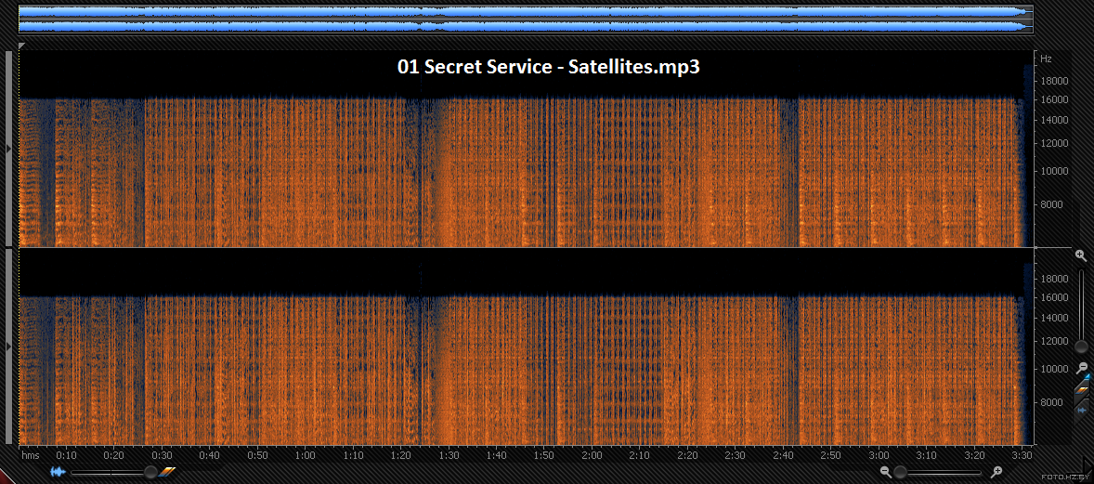Click the horizontal zoom slider knob at bottom right
The image size is (1094, 484).
[x=901, y=472]
